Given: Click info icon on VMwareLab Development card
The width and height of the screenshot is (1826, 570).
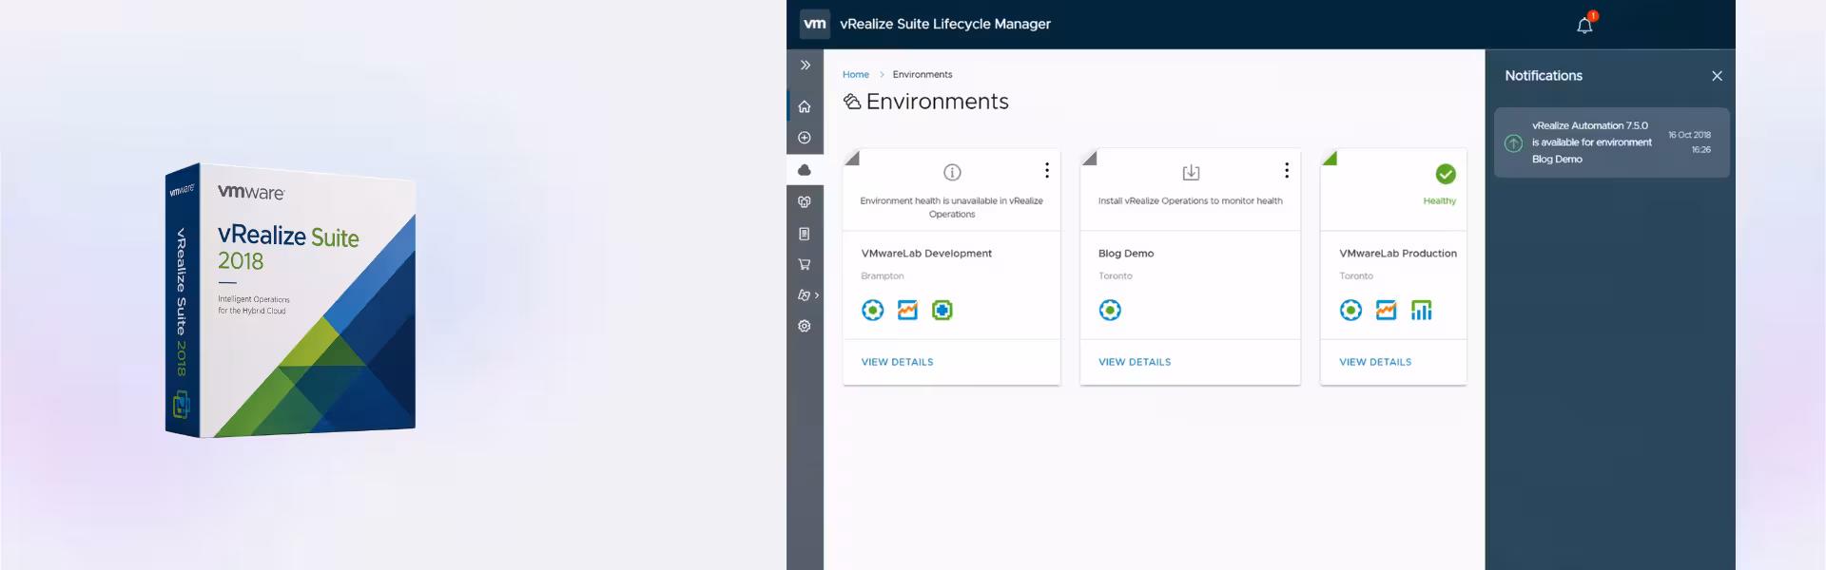Looking at the screenshot, I should (x=952, y=172).
